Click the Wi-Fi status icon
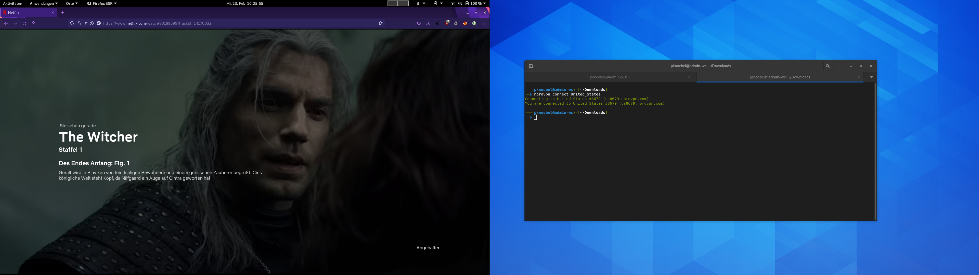 [453, 3]
